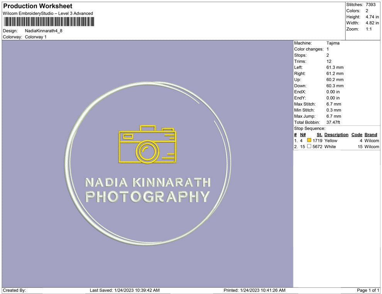Screen dimensions: 382x294
Task: Click the barcode under the worksheet title
Action: point(48,22)
